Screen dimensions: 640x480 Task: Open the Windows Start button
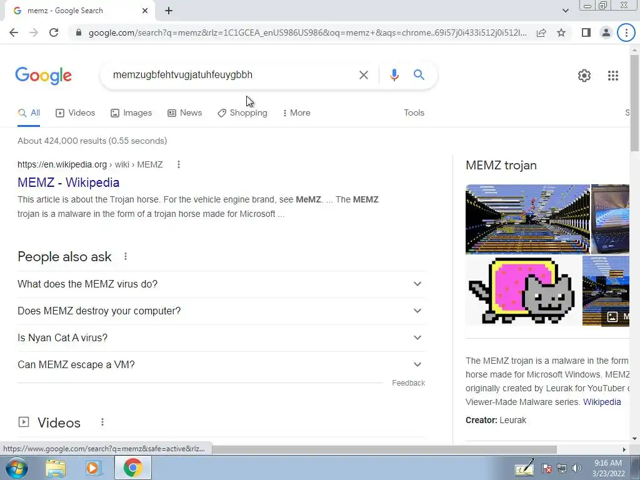coord(16,467)
